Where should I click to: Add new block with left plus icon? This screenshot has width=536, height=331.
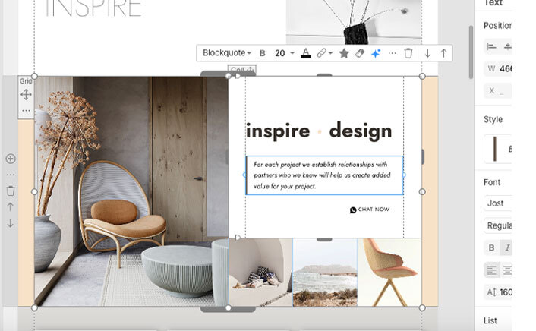pos(11,159)
